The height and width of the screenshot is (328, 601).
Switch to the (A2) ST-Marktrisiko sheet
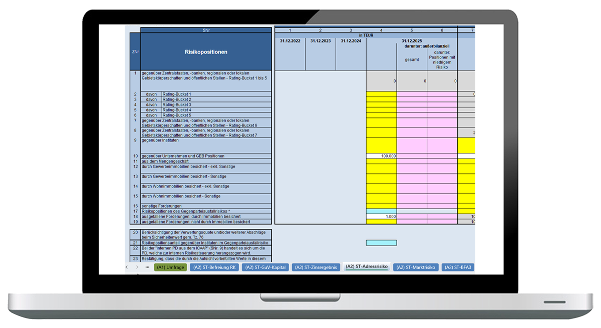pyautogui.click(x=417, y=267)
